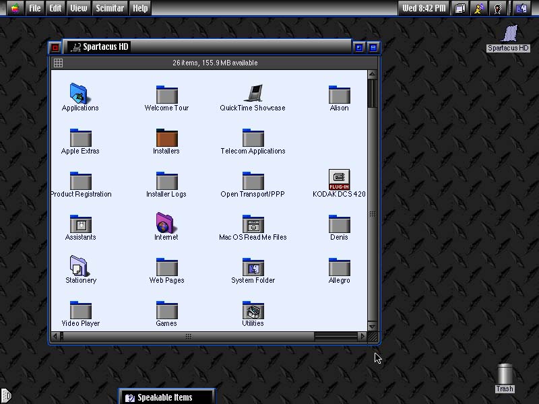Click the window resize corner grip
The image size is (539, 404).
tap(373, 337)
